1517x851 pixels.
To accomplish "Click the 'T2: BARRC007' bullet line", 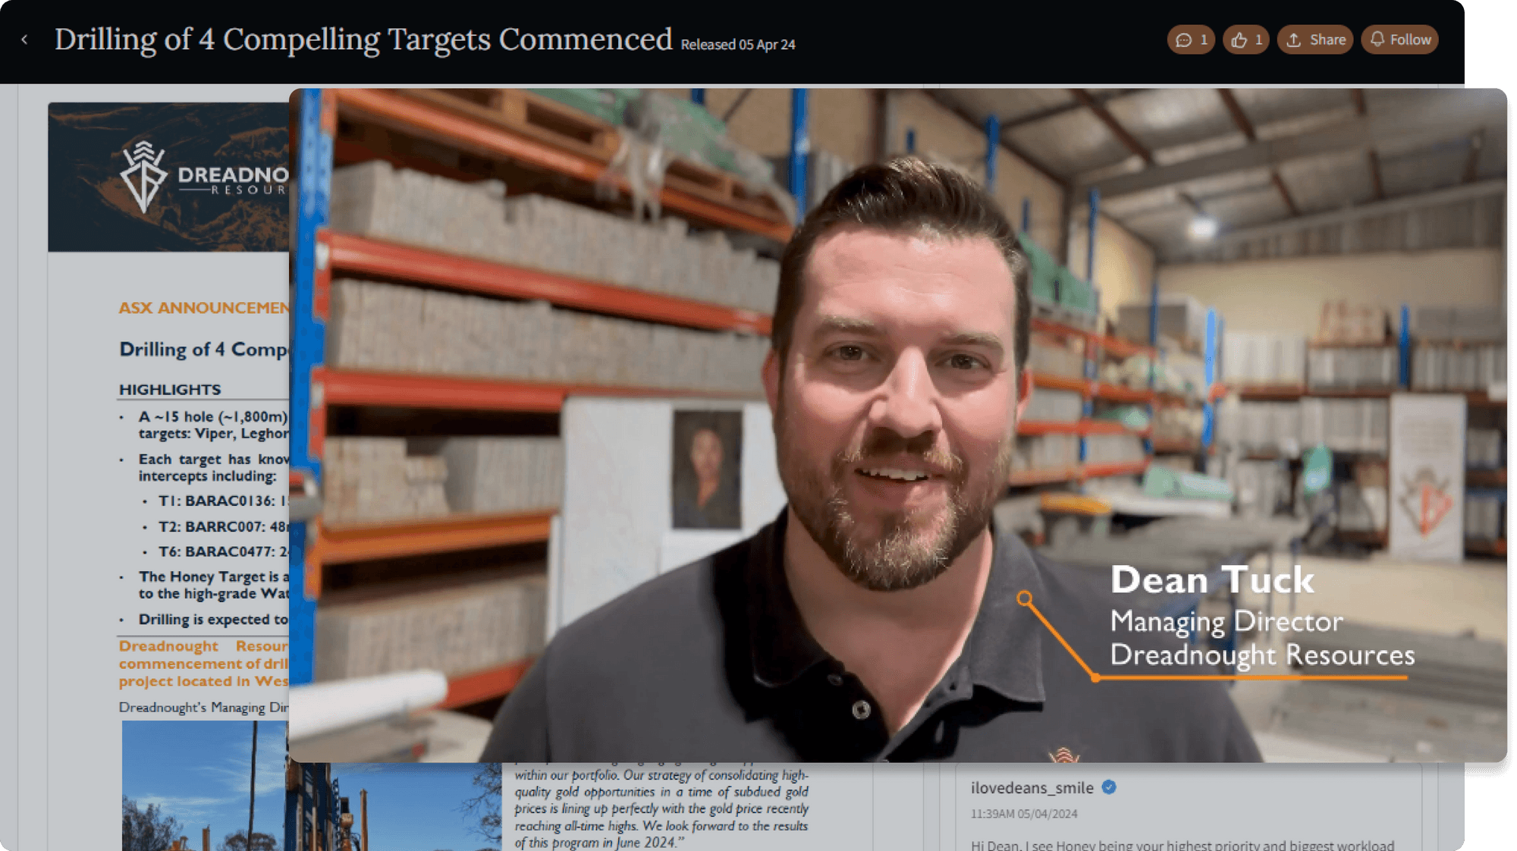I will [x=223, y=526].
